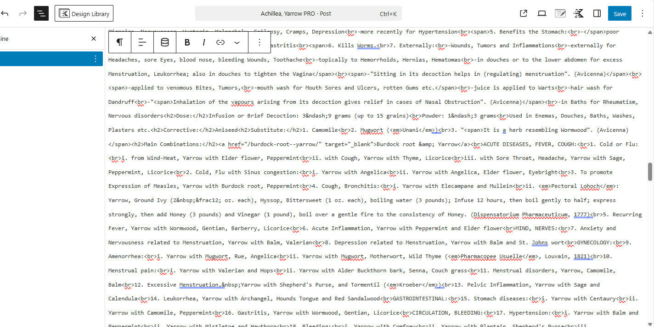Insert a link with the Link icon
The width and height of the screenshot is (654, 327).
[x=220, y=42]
